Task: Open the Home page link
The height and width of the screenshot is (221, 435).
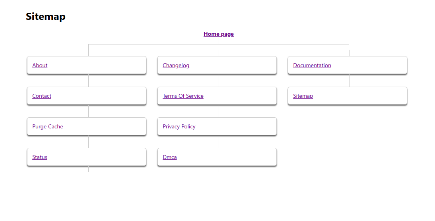Action: [218, 34]
